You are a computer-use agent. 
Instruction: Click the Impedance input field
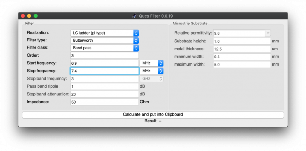click(x=105, y=102)
